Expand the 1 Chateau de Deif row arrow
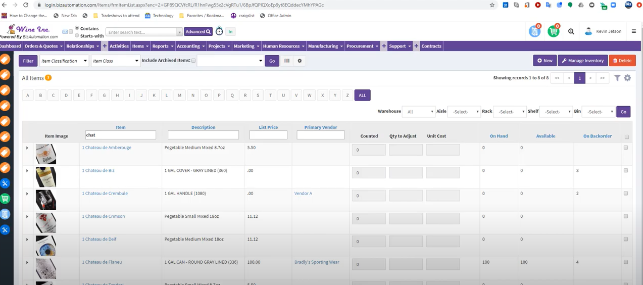The width and height of the screenshot is (643, 285). pyautogui.click(x=27, y=240)
